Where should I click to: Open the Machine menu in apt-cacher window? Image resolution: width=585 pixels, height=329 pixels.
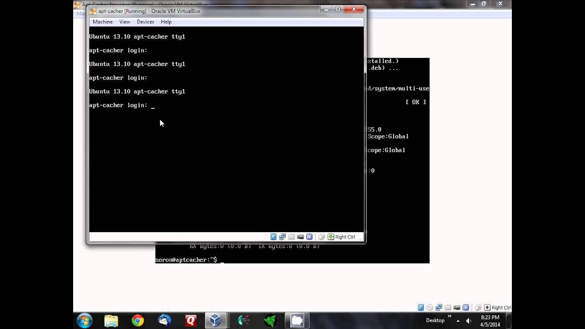point(102,22)
